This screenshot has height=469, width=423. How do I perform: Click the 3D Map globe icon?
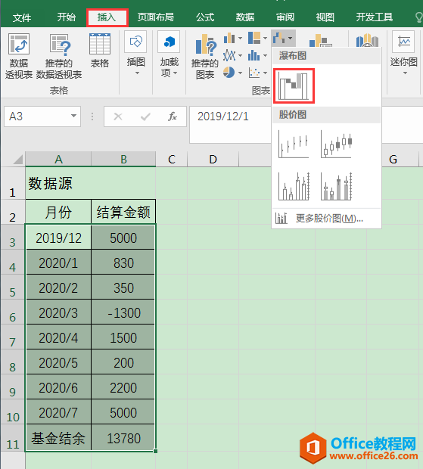click(367, 41)
